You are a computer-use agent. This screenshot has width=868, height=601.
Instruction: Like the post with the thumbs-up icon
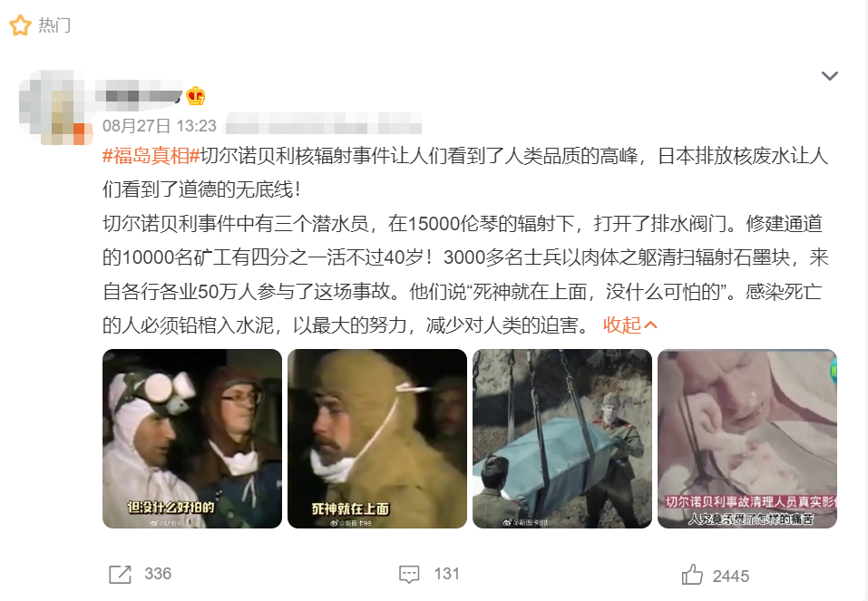pyautogui.click(x=692, y=575)
